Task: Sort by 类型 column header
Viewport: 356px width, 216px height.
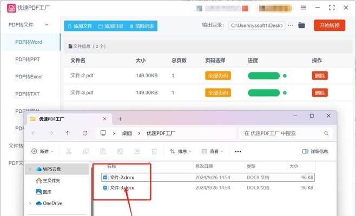Action: click(x=251, y=166)
